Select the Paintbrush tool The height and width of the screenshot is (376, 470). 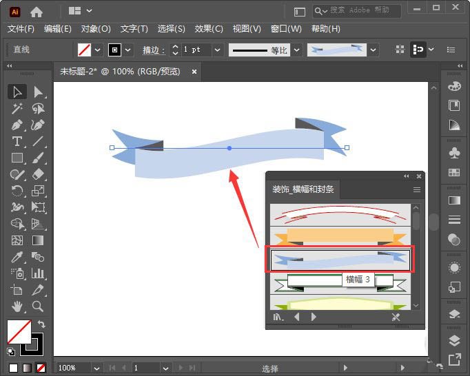[38, 158]
